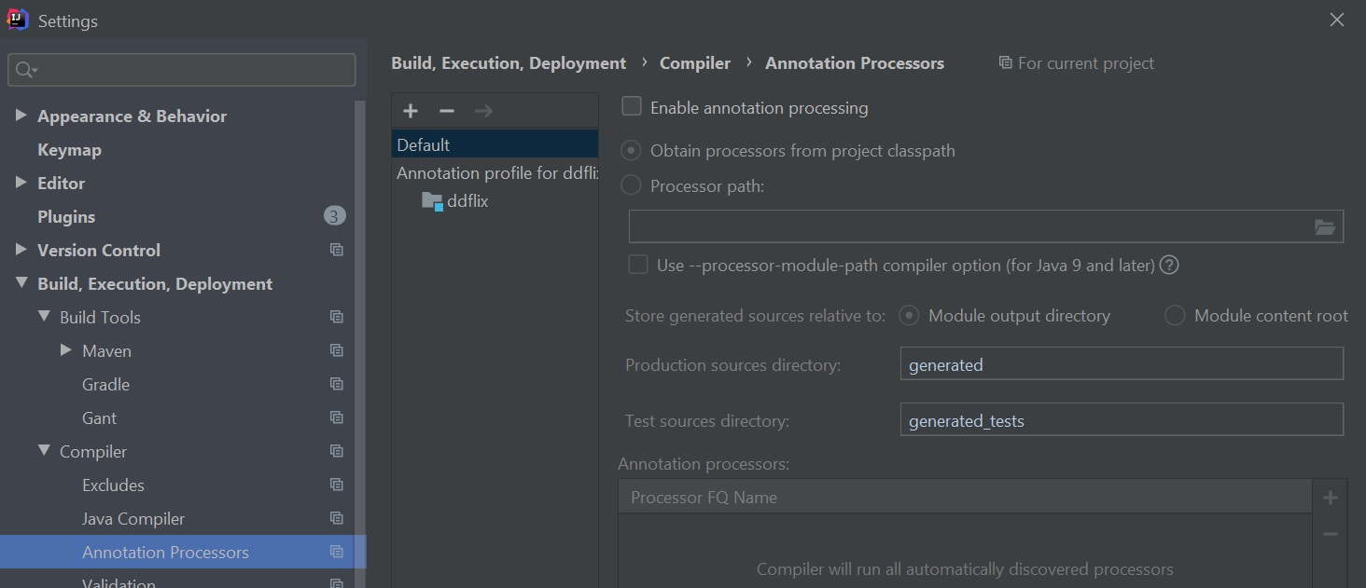Click the ddflix module folder icon

[x=432, y=201]
